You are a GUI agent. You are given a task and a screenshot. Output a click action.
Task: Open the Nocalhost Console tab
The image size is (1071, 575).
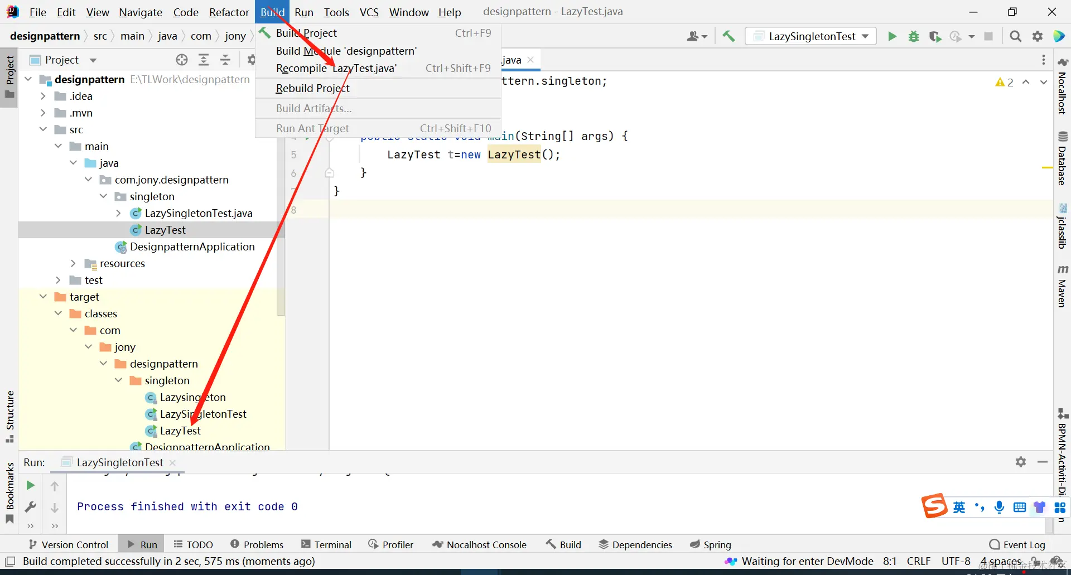[480, 545]
